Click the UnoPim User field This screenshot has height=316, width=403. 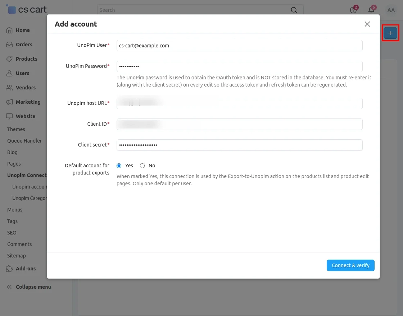click(240, 46)
